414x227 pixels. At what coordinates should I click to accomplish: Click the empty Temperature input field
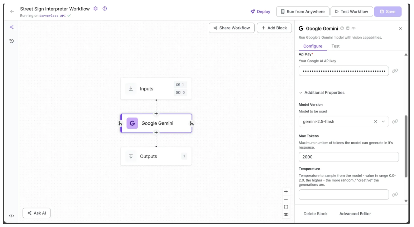pyautogui.click(x=343, y=194)
